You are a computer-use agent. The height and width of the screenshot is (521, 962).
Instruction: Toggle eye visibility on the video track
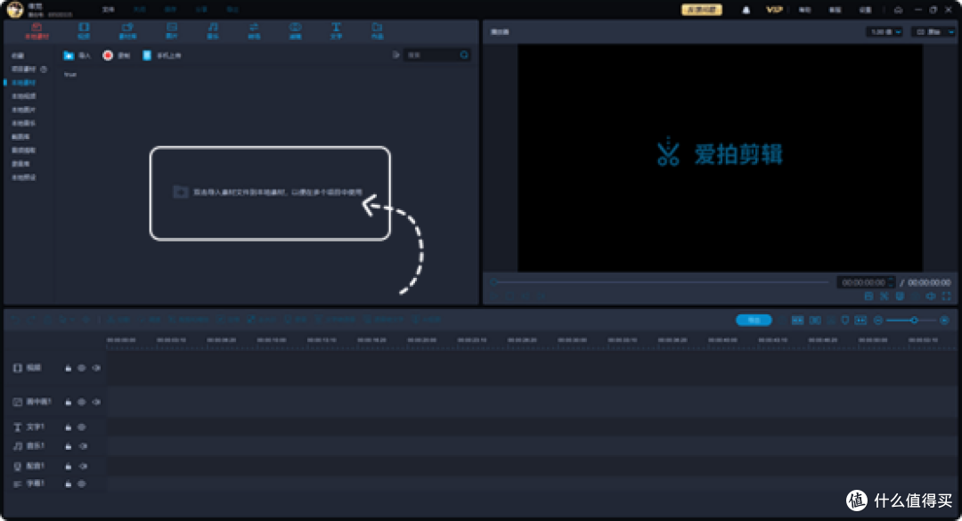point(82,368)
